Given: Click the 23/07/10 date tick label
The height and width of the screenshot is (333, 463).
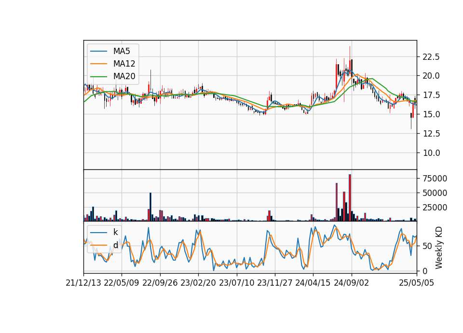Looking at the screenshot, I should pyautogui.click(x=236, y=283).
